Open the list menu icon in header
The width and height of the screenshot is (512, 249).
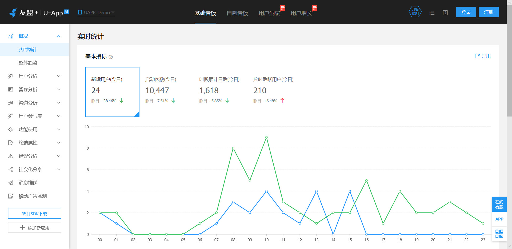(432, 13)
